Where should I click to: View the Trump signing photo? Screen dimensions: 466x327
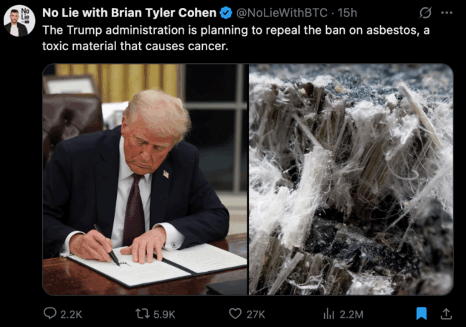[145, 179]
